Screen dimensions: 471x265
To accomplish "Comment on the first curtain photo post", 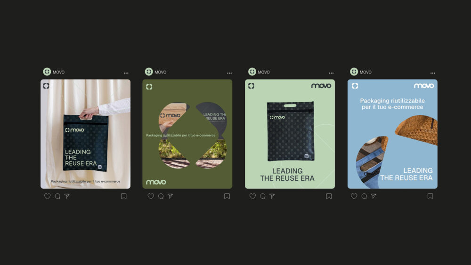I will tap(57, 196).
